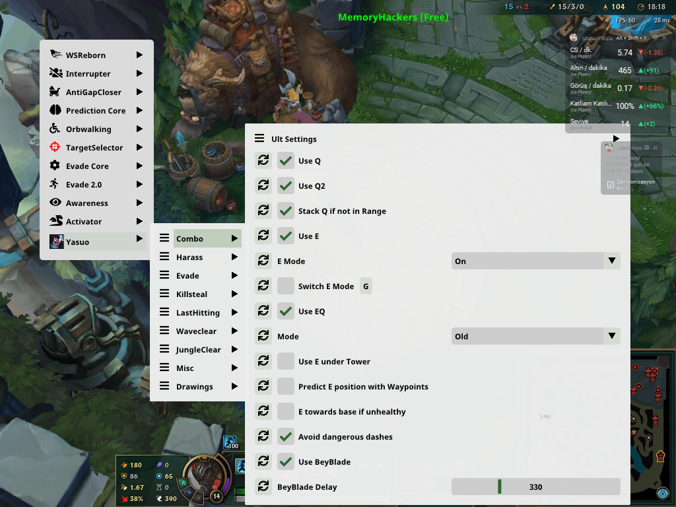
Task: Enable Predict E position with Waypoints
Action: tap(285, 386)
